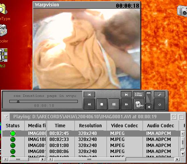Click the left arrow of the Status pane scrollbar
The image size is (187, 164).
click(x=5, y=159)
